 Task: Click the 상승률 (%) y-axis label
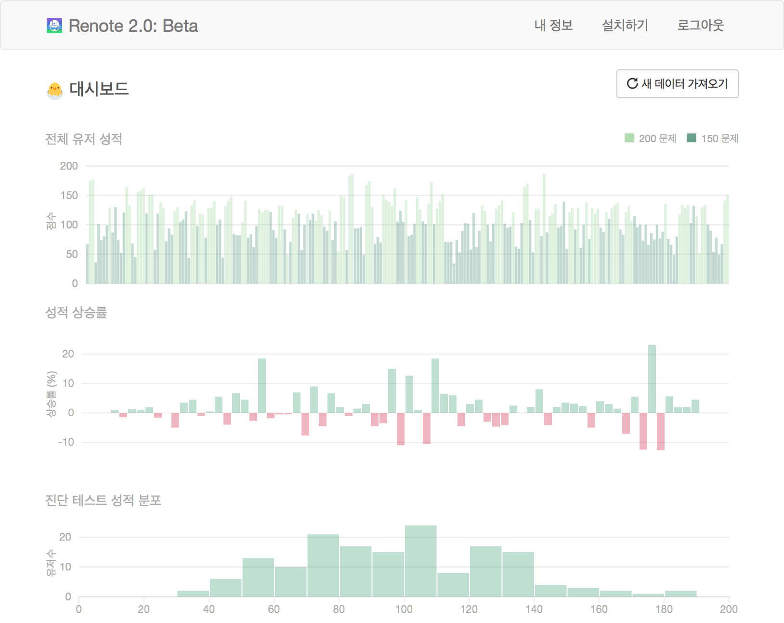tap(51, 394)
